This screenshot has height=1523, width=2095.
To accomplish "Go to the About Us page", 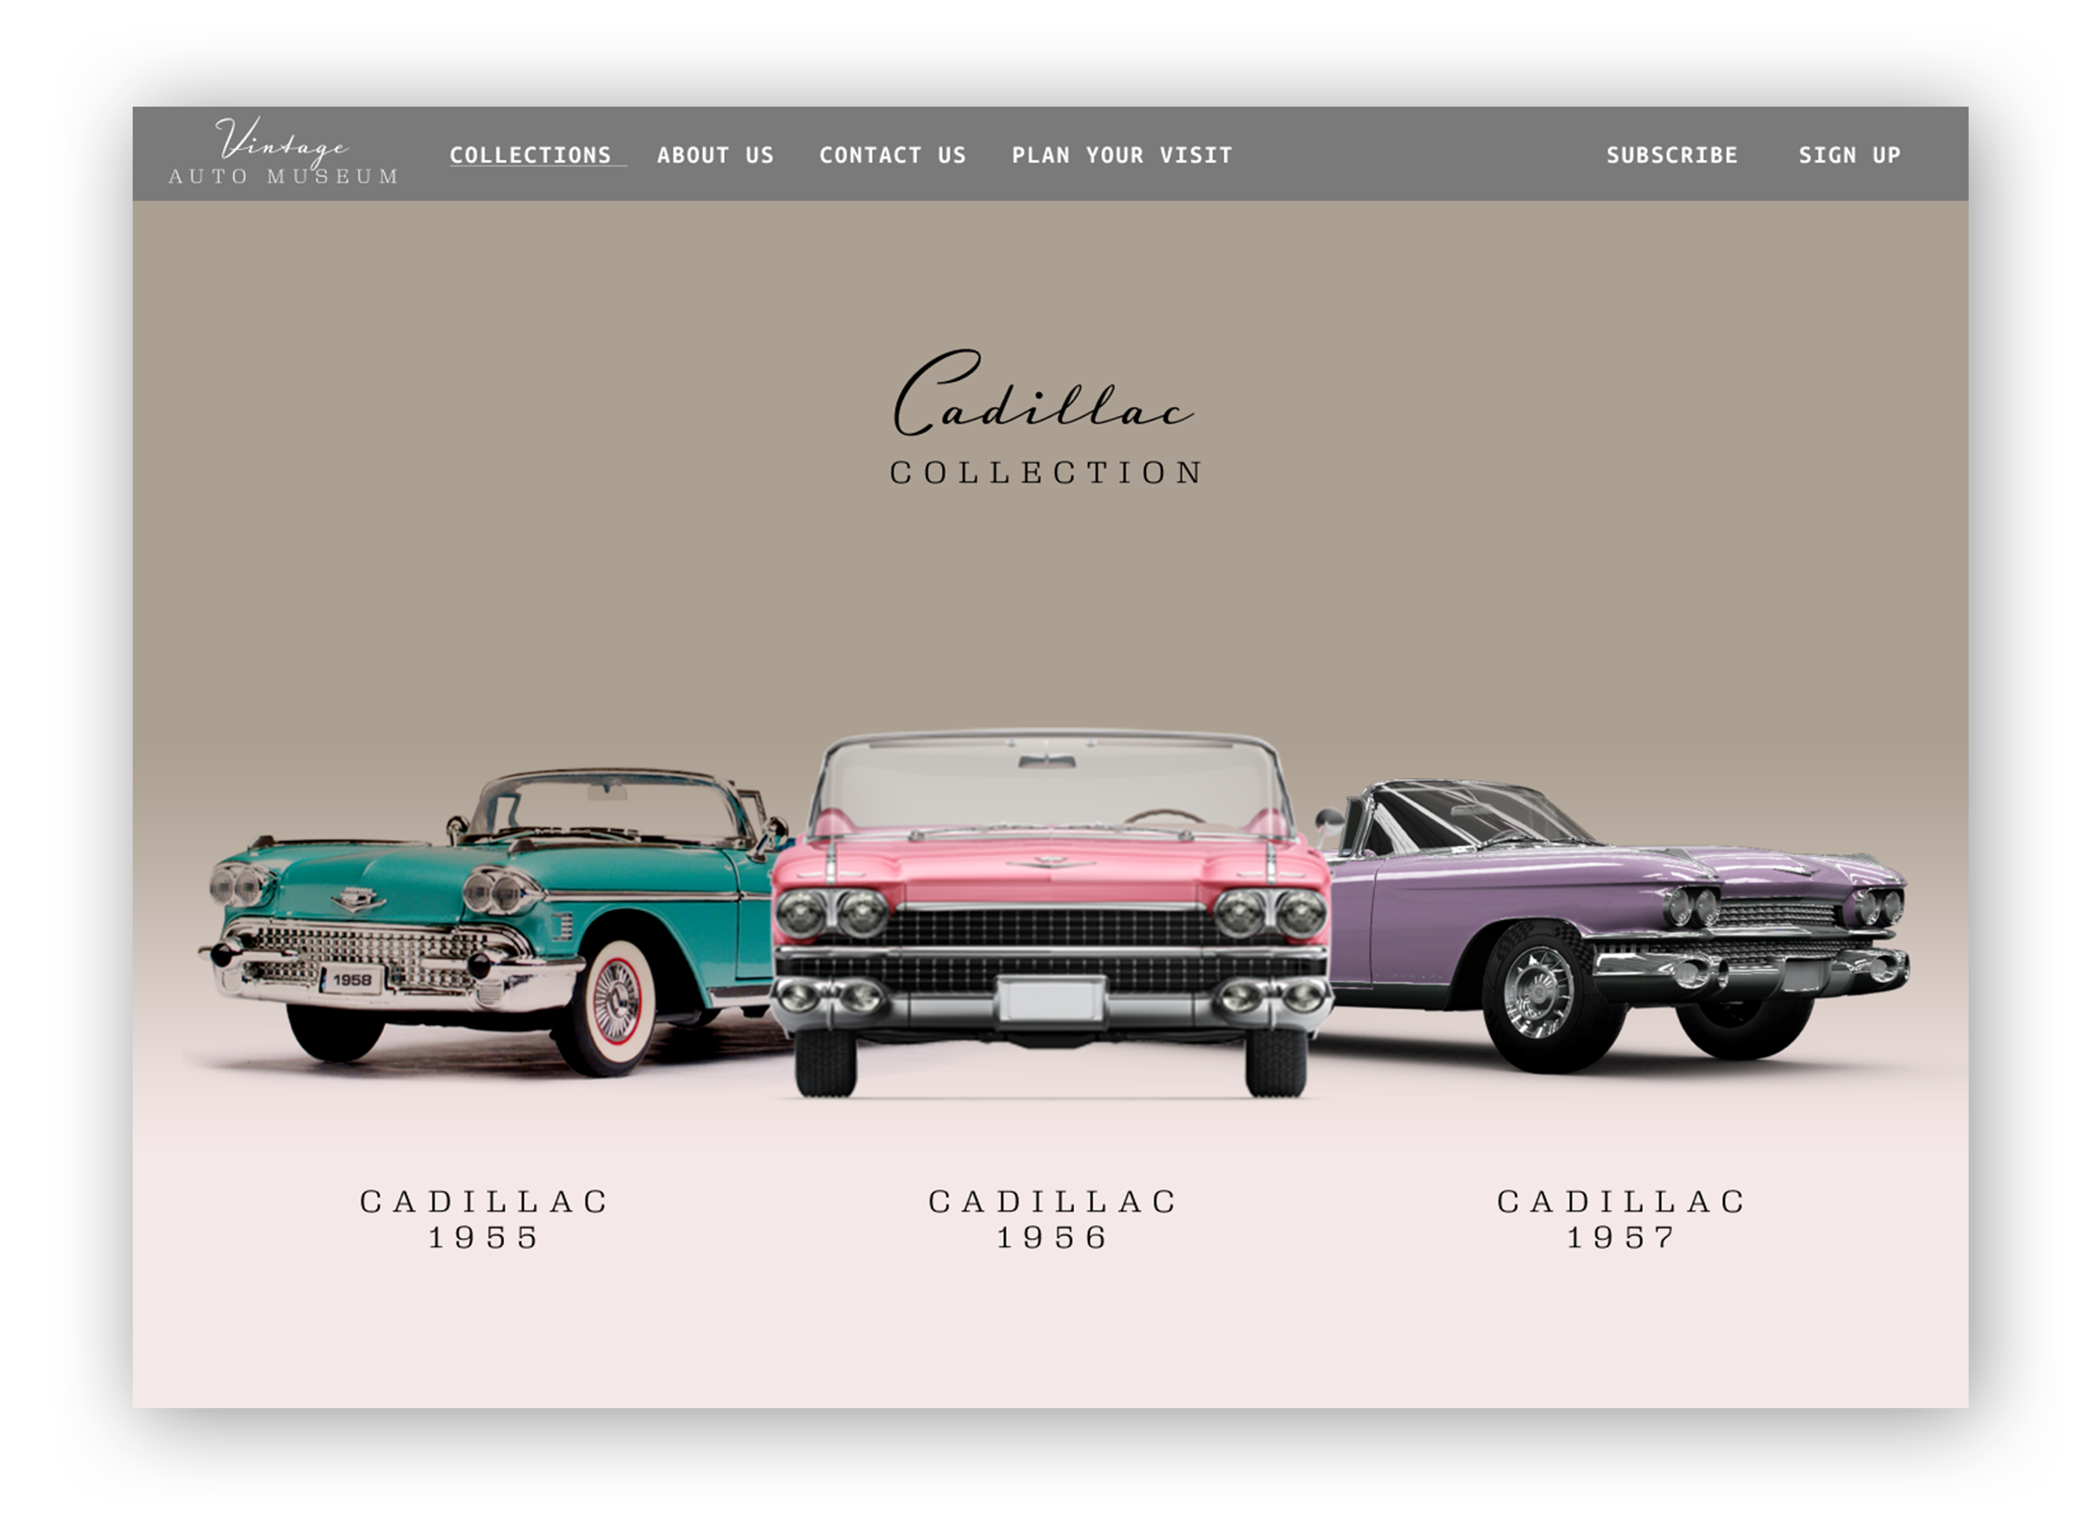I will [715, 155].
